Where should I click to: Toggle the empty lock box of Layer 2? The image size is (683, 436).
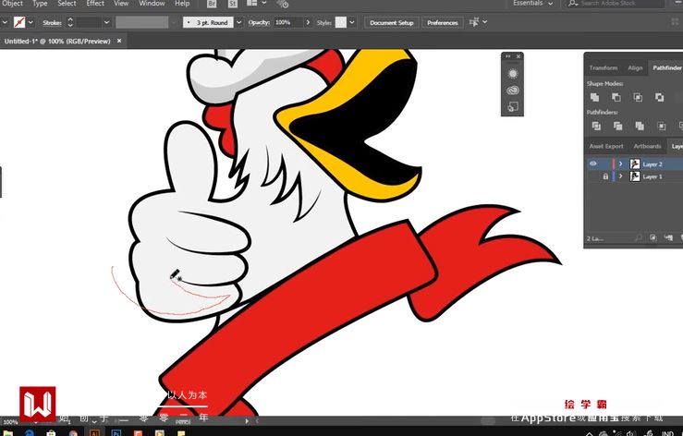point(605,163)
